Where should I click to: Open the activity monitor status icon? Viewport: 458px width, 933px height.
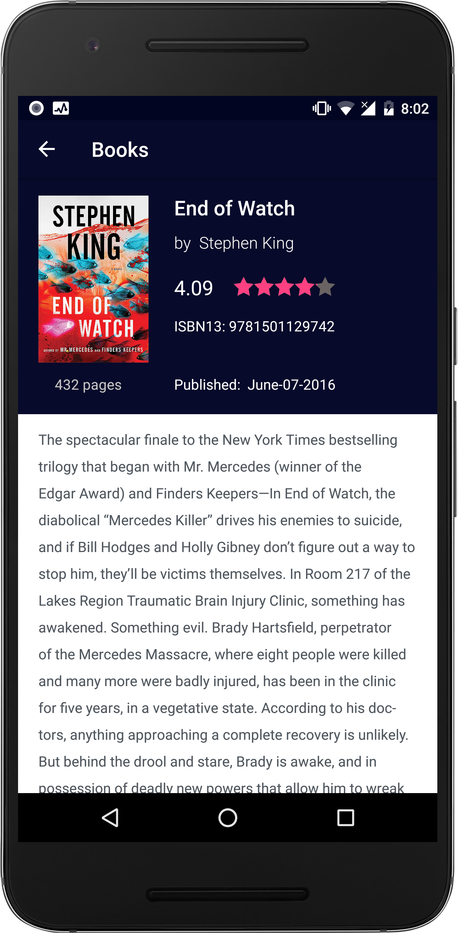(61, 108)
